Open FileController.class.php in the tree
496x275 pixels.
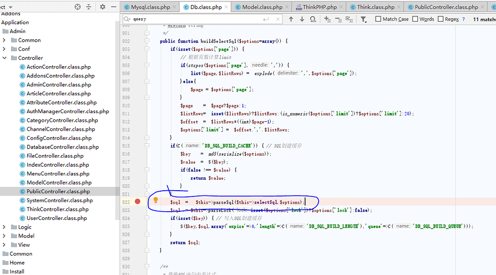(55, 156)
